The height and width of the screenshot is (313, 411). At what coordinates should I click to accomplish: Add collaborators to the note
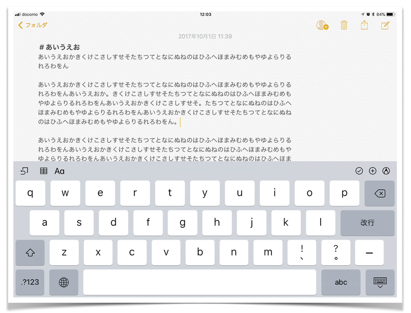coord(320,25)
